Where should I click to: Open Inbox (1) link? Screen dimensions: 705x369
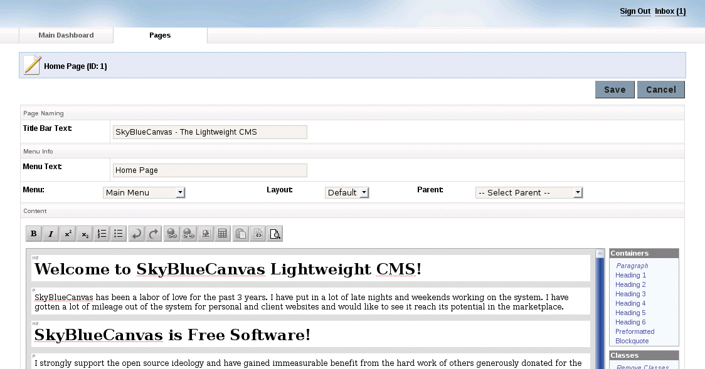coord(671,11)
